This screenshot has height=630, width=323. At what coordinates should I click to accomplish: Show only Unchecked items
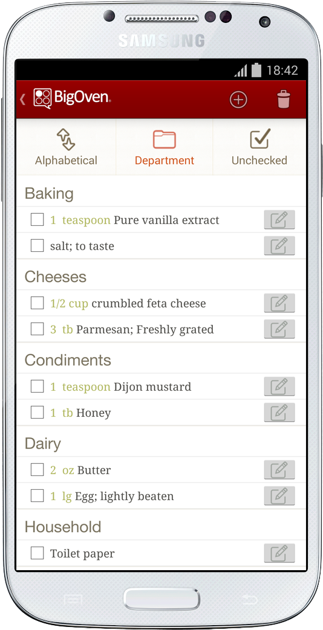coord(259,147)
